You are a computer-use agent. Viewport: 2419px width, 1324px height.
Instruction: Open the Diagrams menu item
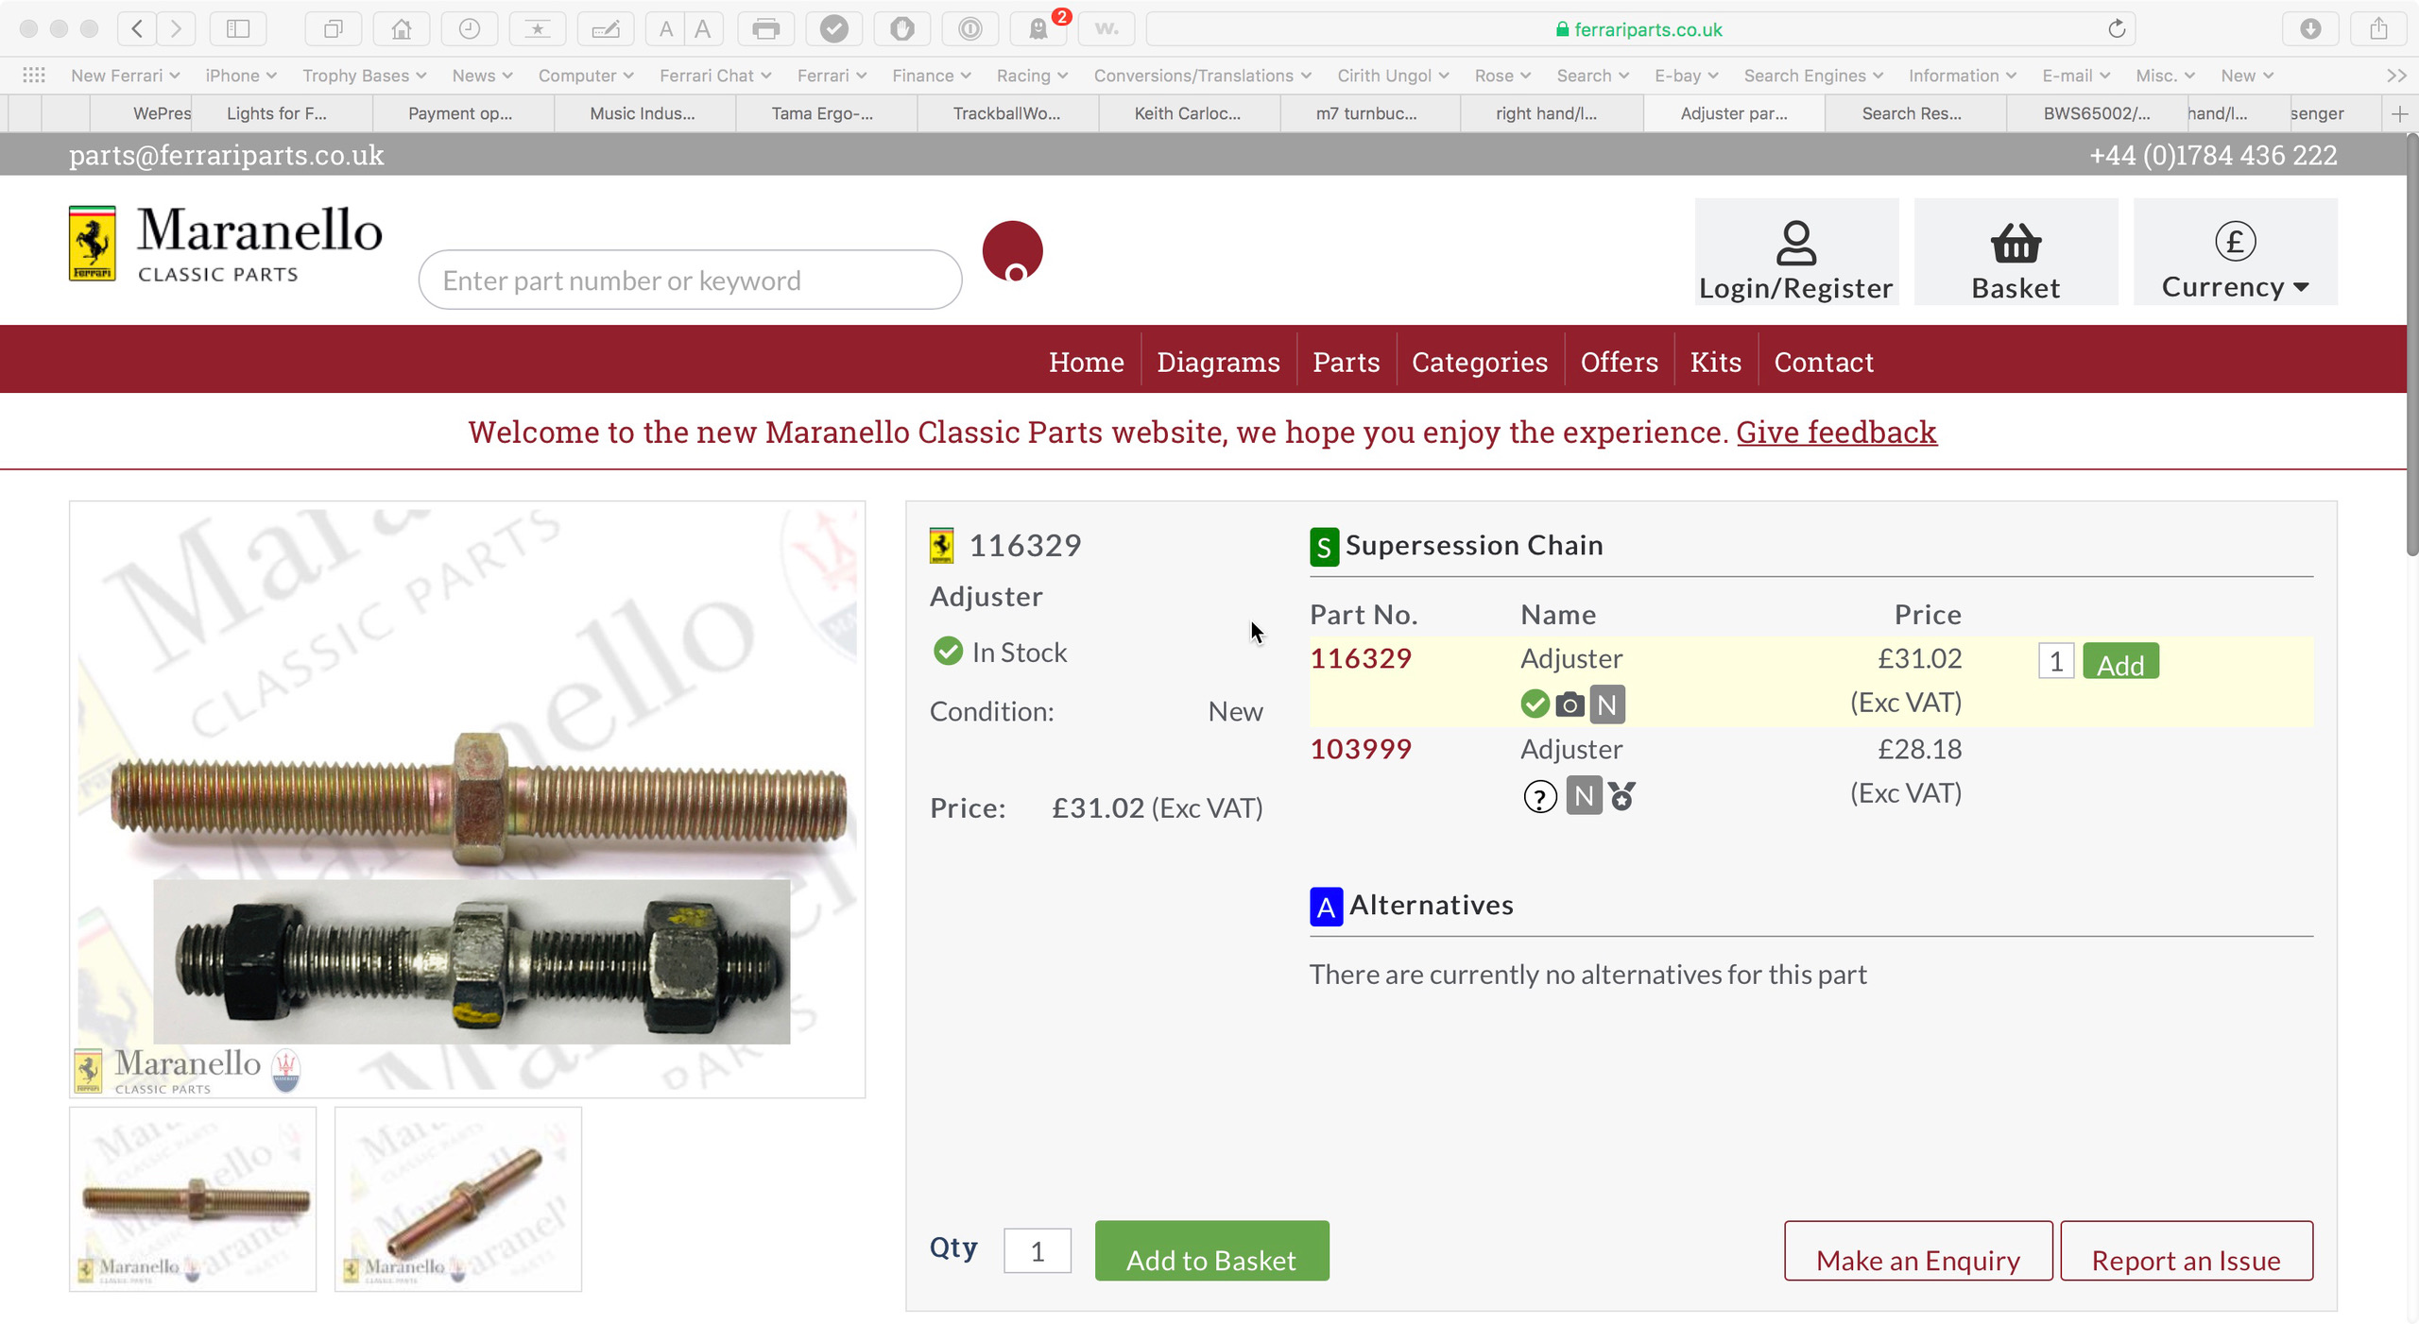coord(1218,362)
